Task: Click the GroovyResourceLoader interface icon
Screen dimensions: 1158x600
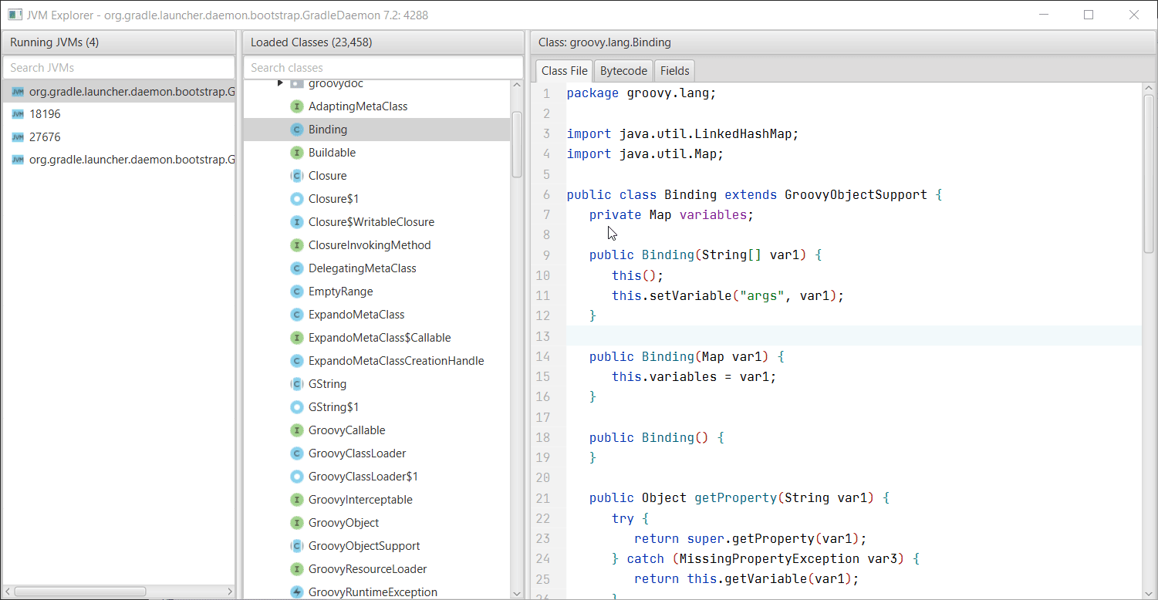Action: (x=296, y=569)
